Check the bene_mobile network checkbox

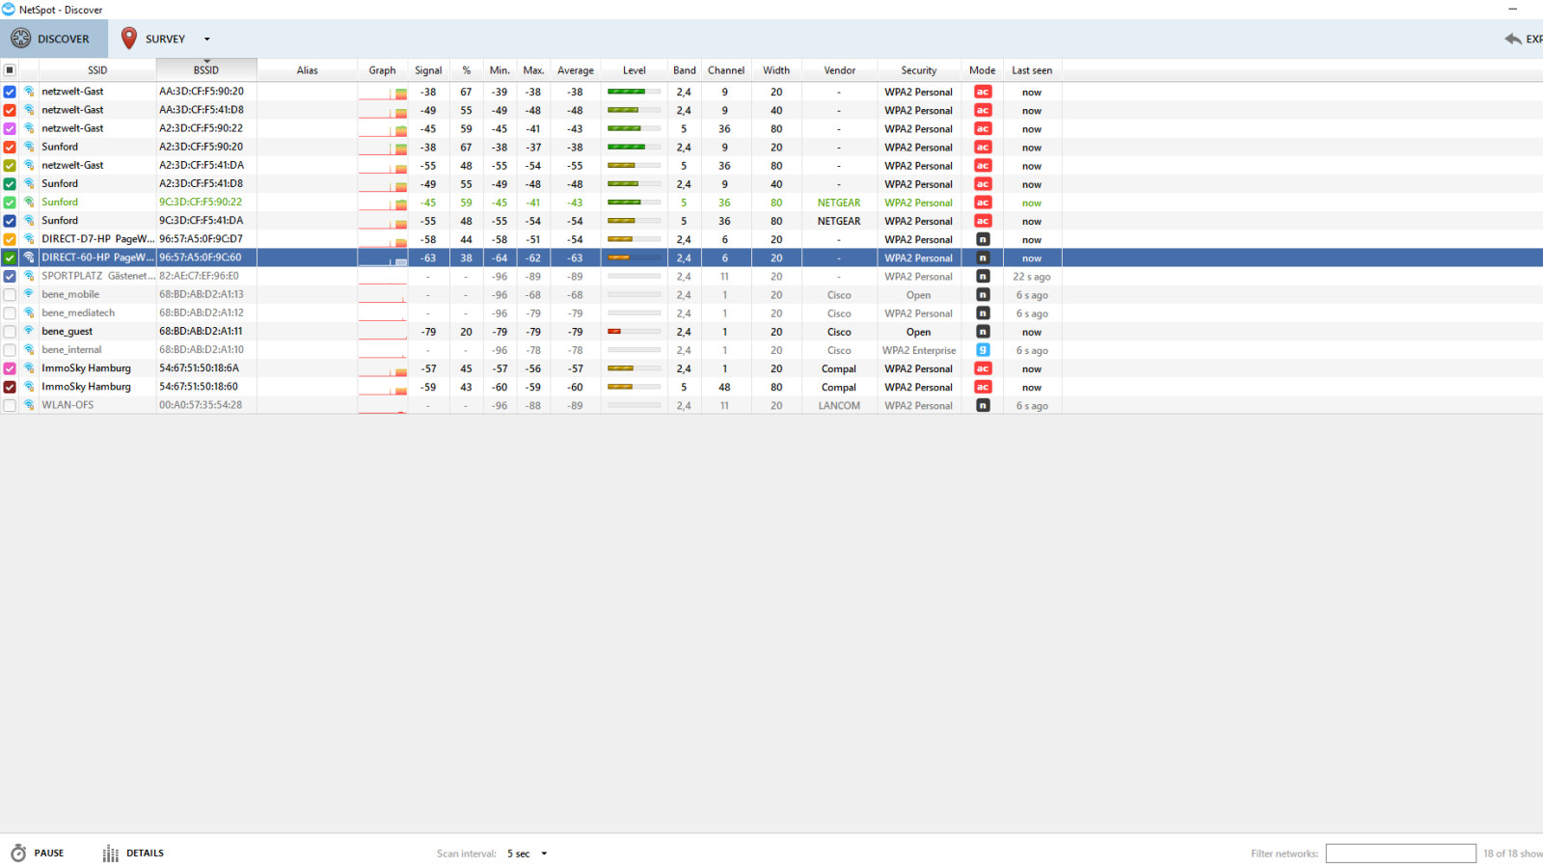[x=10, y=295]
